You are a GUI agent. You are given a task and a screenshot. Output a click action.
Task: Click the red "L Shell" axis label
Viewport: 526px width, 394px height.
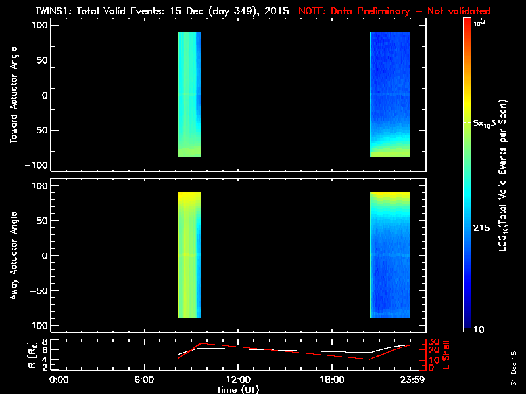point(446,355)
